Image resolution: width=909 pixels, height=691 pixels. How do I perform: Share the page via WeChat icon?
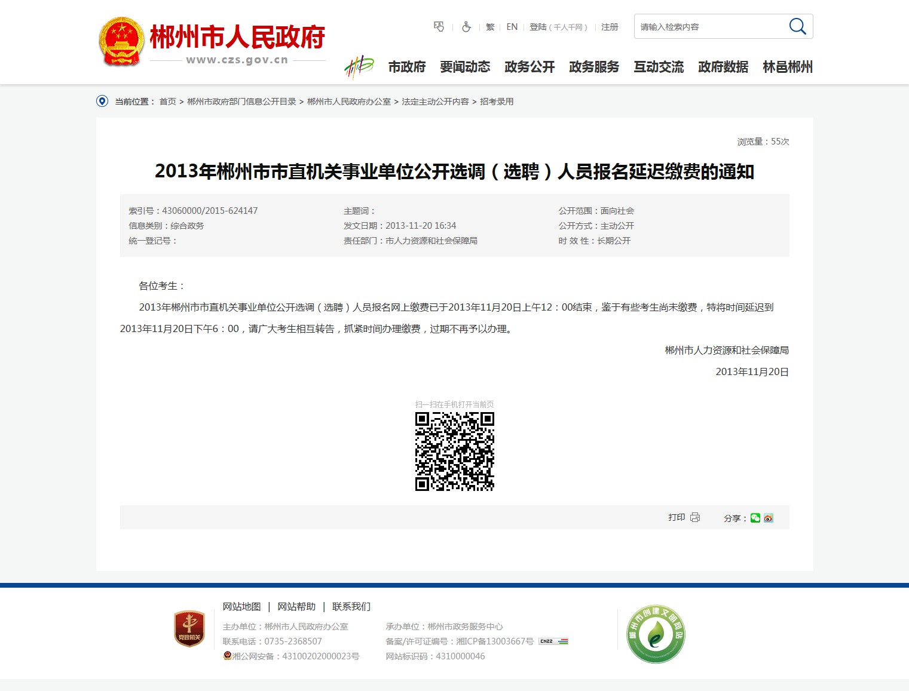pyautogui.click(x=755, y=518)
